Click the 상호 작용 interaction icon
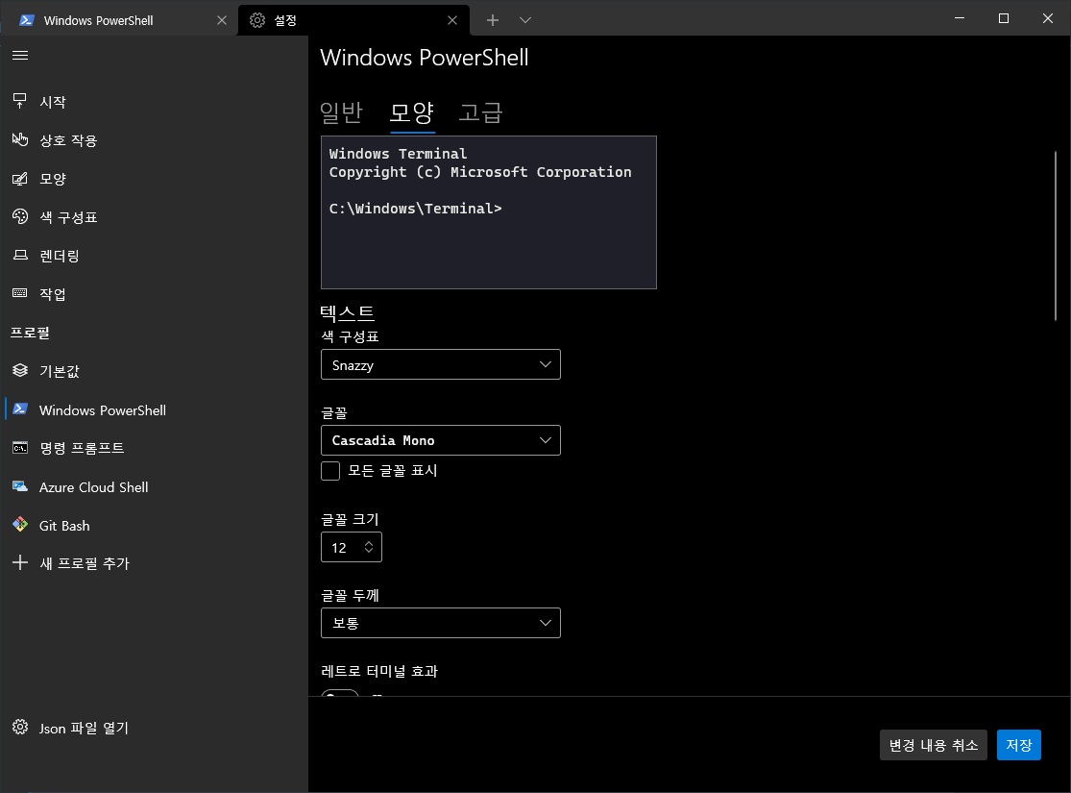 tap(20, 140)
